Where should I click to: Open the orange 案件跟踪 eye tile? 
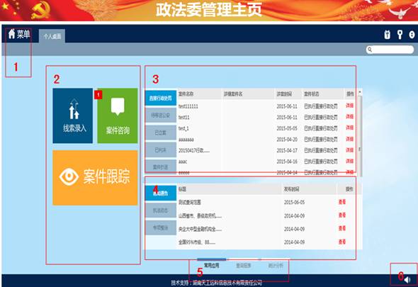point(95,178)
